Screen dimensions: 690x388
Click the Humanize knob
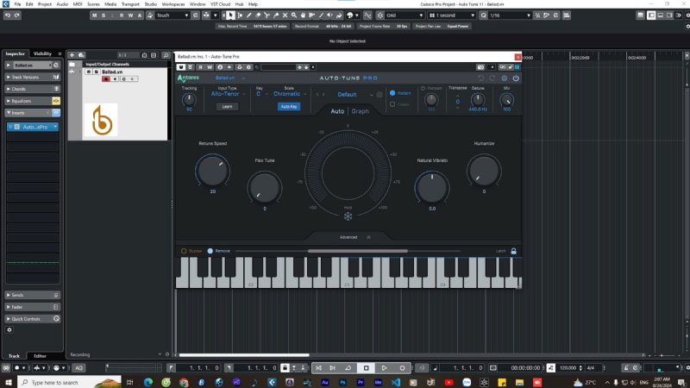(484, 170)
